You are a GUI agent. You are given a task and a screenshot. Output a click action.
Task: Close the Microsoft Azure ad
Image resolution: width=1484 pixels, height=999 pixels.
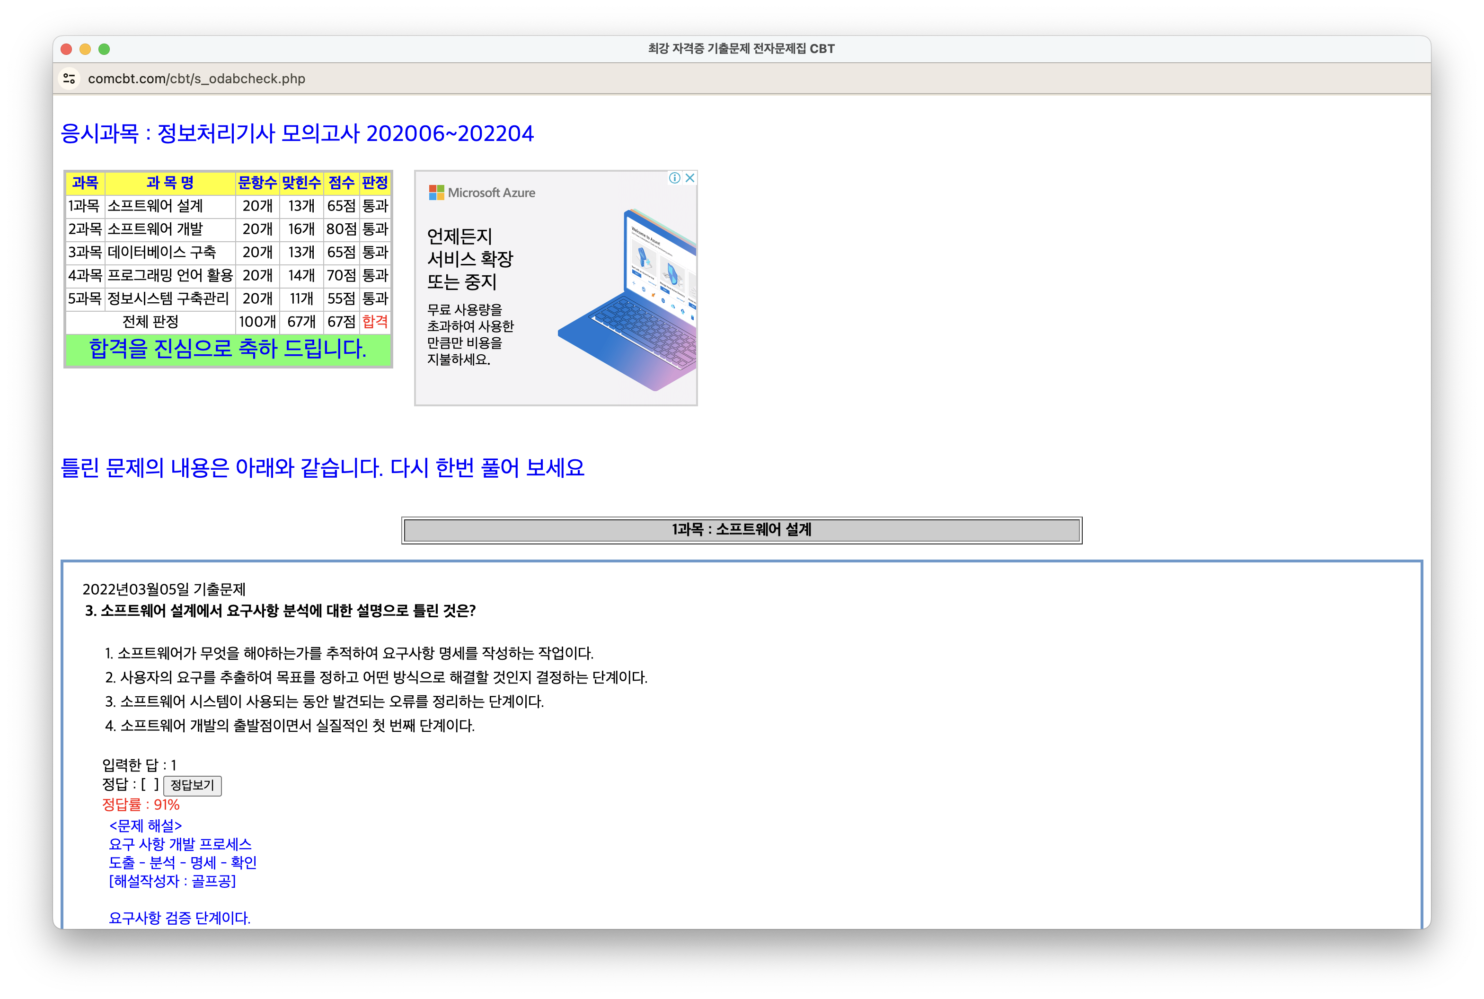point(690,178)
